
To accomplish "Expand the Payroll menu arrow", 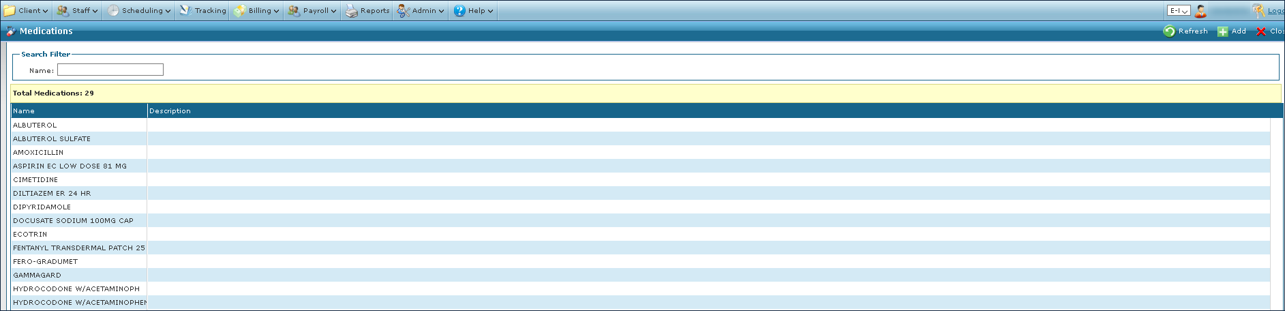I will [x=333, y=11].
